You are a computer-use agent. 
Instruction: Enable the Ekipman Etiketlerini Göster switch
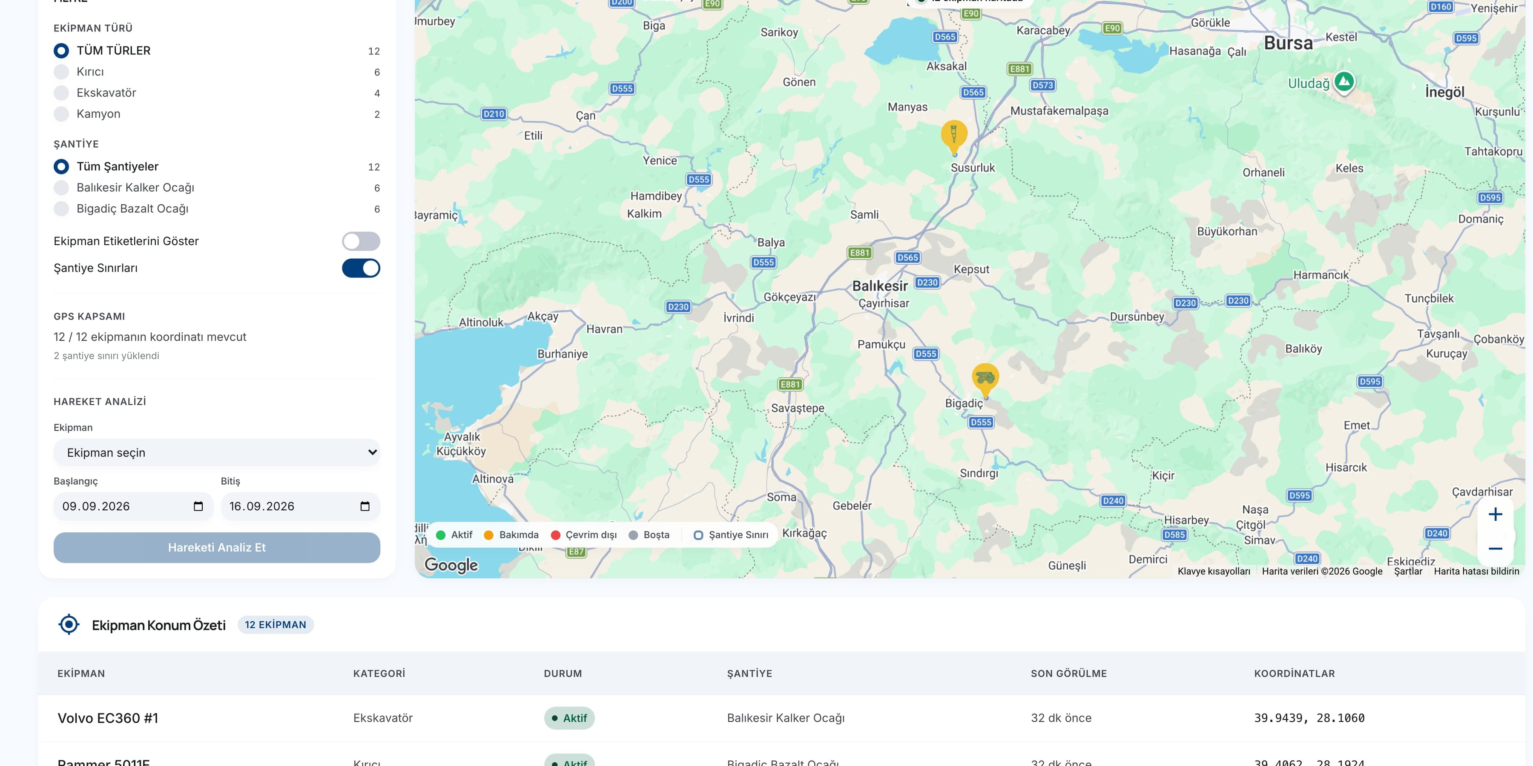[361, 241]
